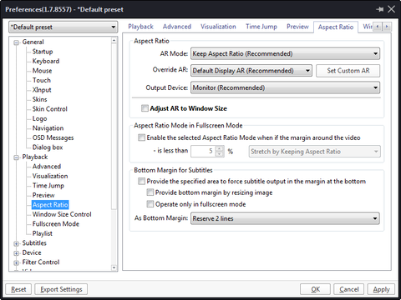
Task: Enable Adjust AR to Window Size
Action: coord(145,108)
